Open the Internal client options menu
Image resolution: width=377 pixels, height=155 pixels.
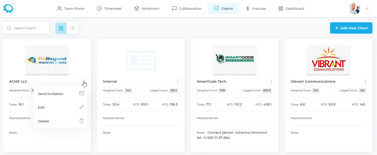178,82
